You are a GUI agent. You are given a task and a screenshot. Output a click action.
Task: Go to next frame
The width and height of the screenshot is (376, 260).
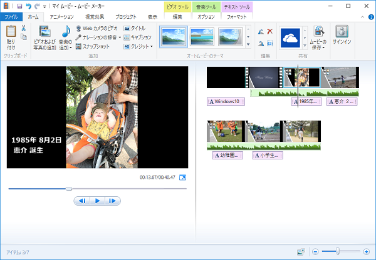tap(112, 201)
